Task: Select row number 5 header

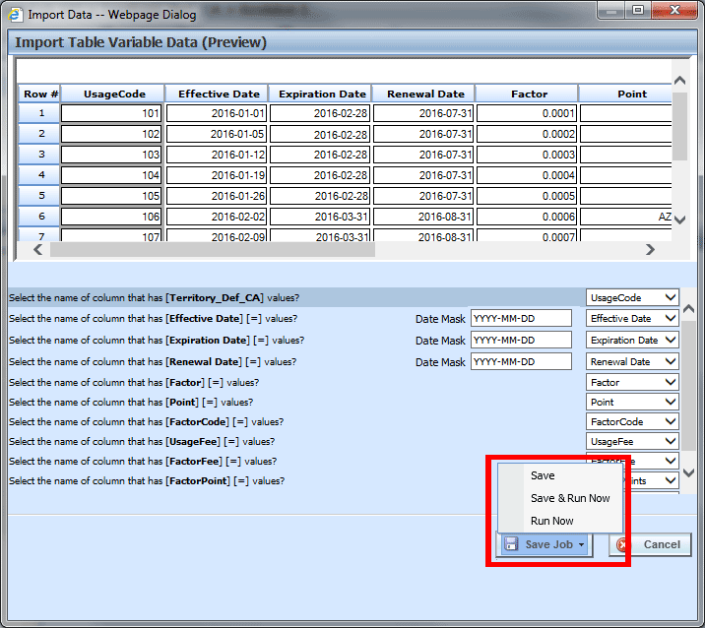Action: point(39,196)
